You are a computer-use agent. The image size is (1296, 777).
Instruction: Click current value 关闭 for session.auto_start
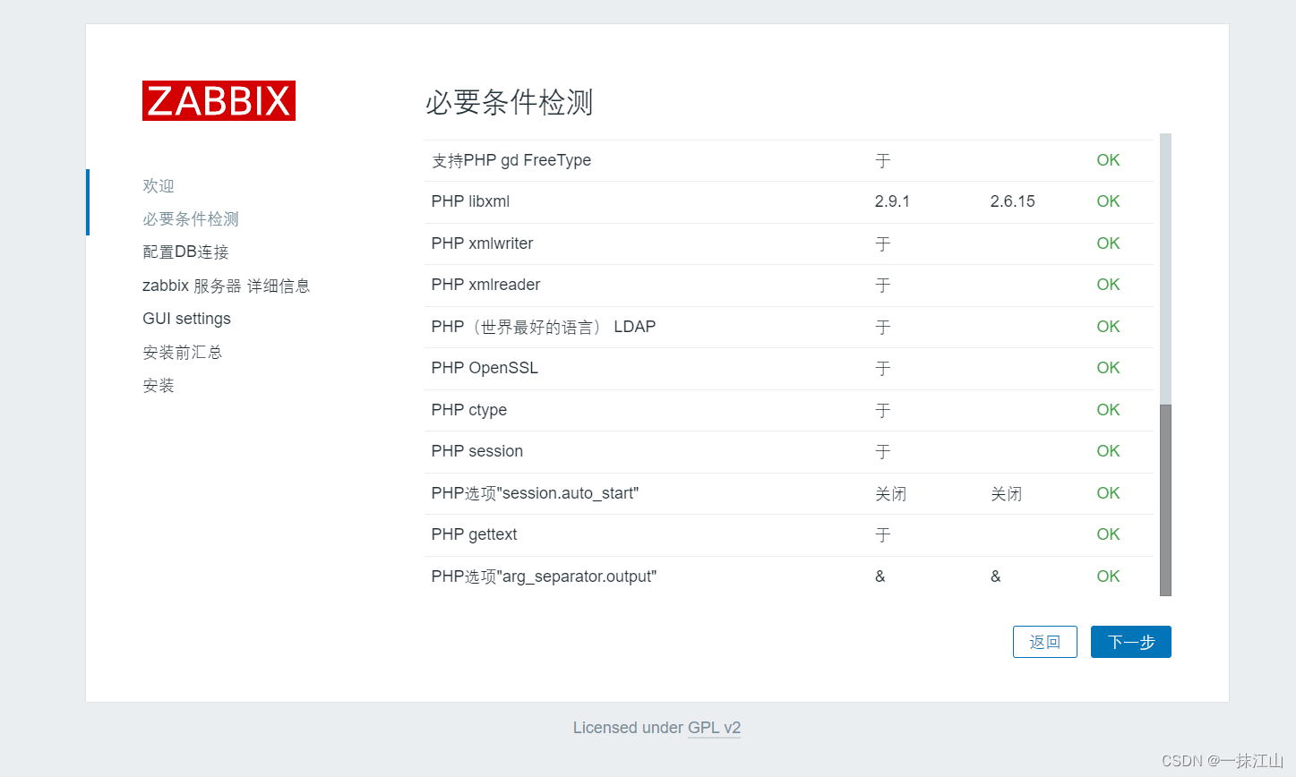(x=891, y=493)
